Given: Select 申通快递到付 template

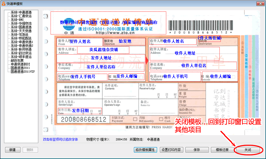Looking at the screenshot, I should (20, 64).
